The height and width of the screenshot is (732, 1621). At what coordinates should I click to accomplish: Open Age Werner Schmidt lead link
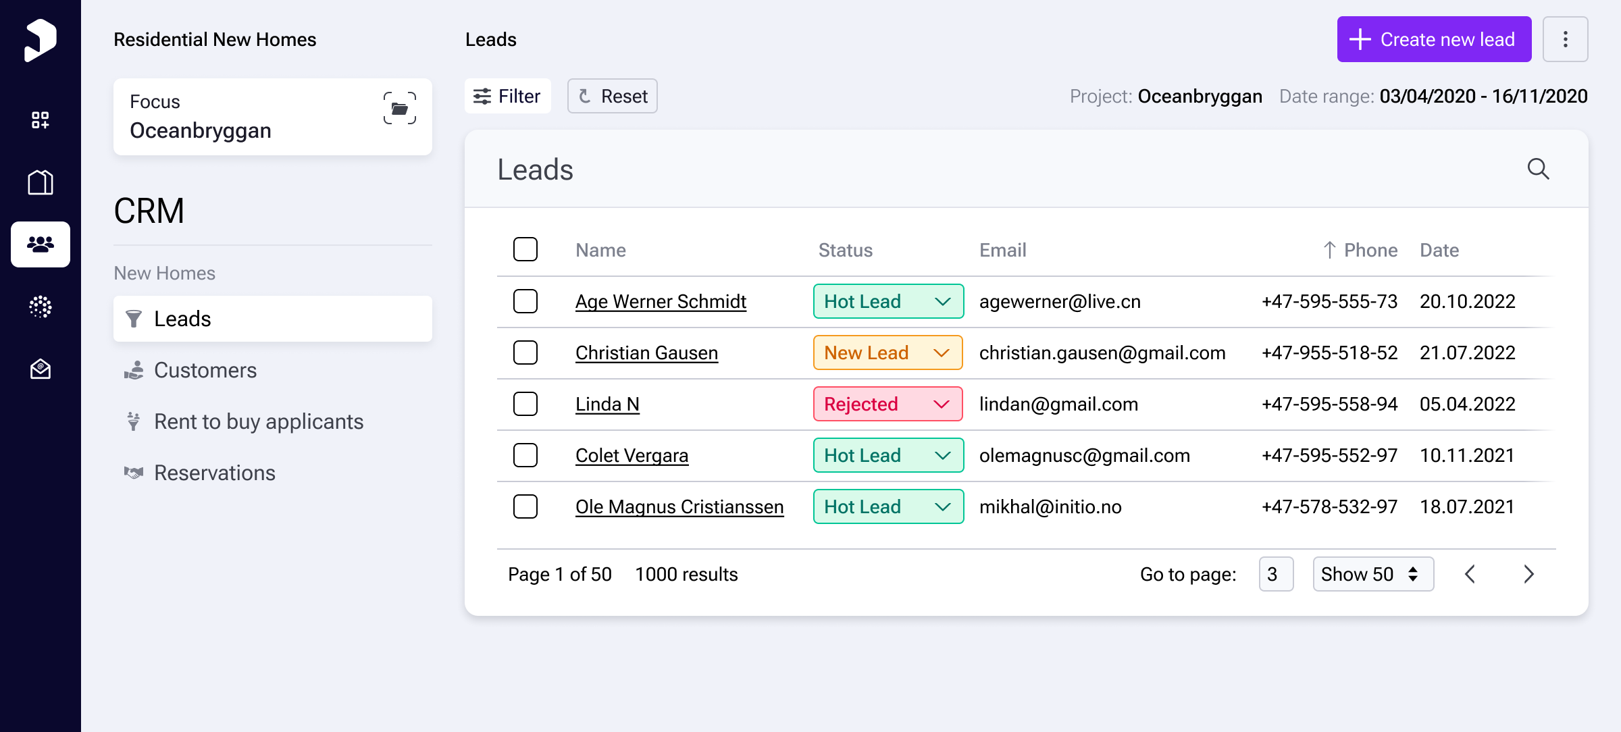(661, 301)
